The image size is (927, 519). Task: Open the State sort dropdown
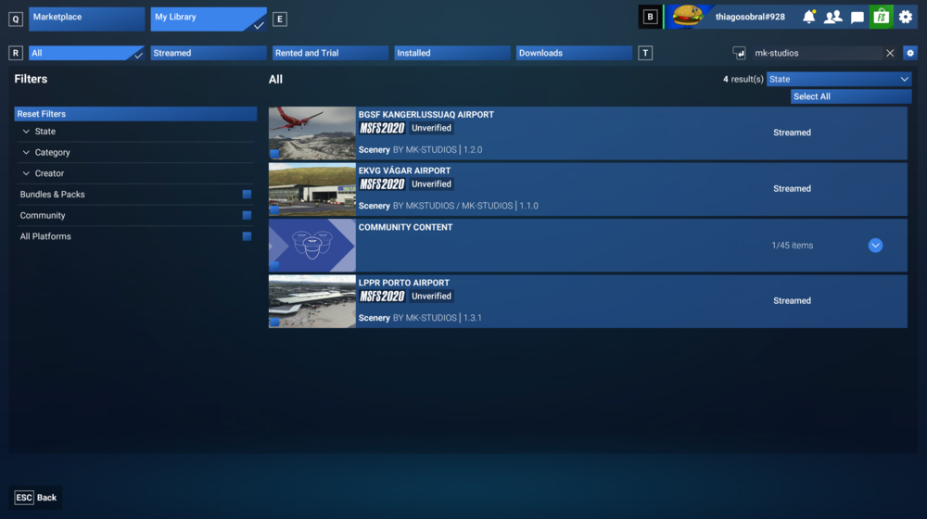click(x=839, y=79)
